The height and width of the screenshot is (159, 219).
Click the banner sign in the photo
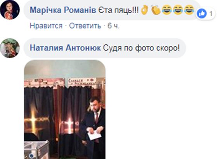82,82
